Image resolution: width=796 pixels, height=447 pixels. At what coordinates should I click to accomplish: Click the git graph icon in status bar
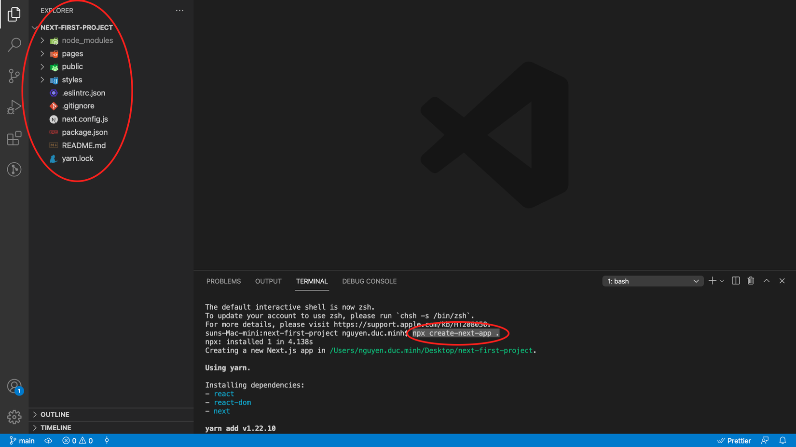(x=107, y=441)
